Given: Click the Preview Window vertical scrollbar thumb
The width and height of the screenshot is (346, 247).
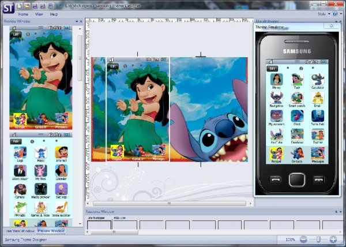Looking at the screenshot, I should [80, 58].
